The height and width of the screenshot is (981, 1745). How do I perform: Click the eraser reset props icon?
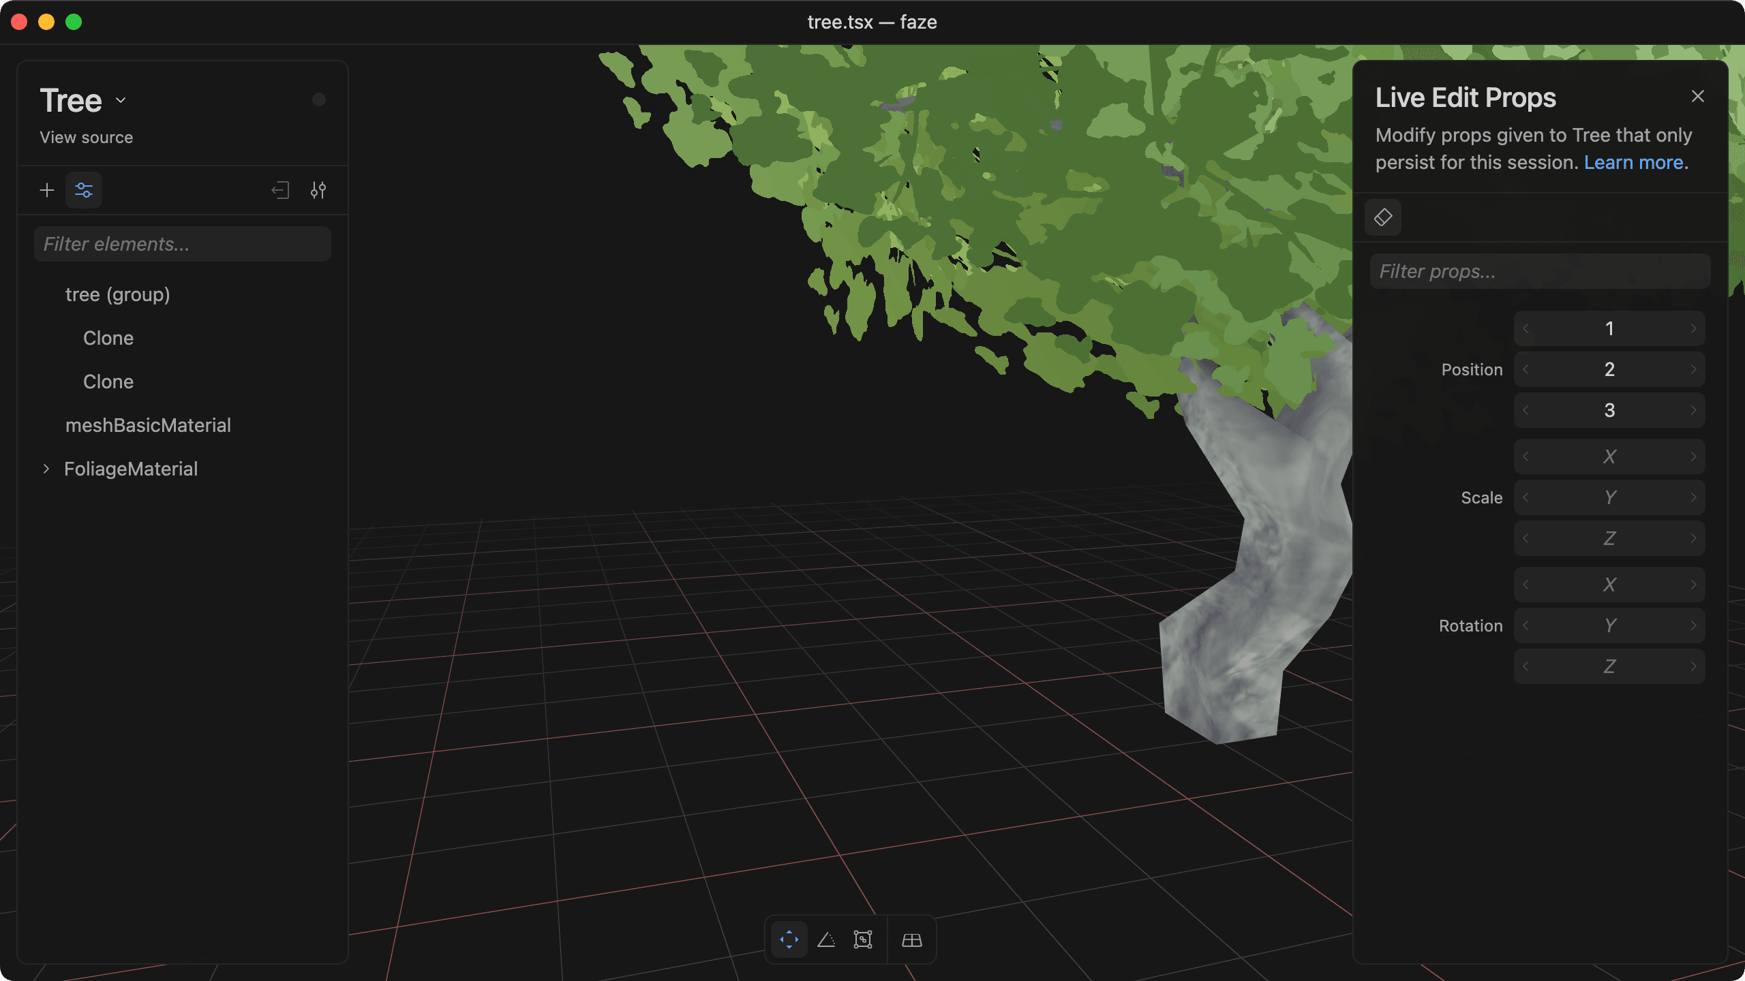coord(1383,217)
